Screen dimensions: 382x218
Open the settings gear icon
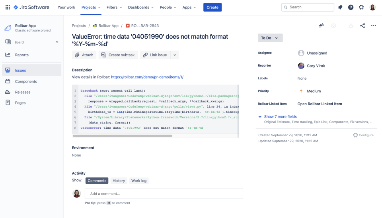click(x=361, y=7)
